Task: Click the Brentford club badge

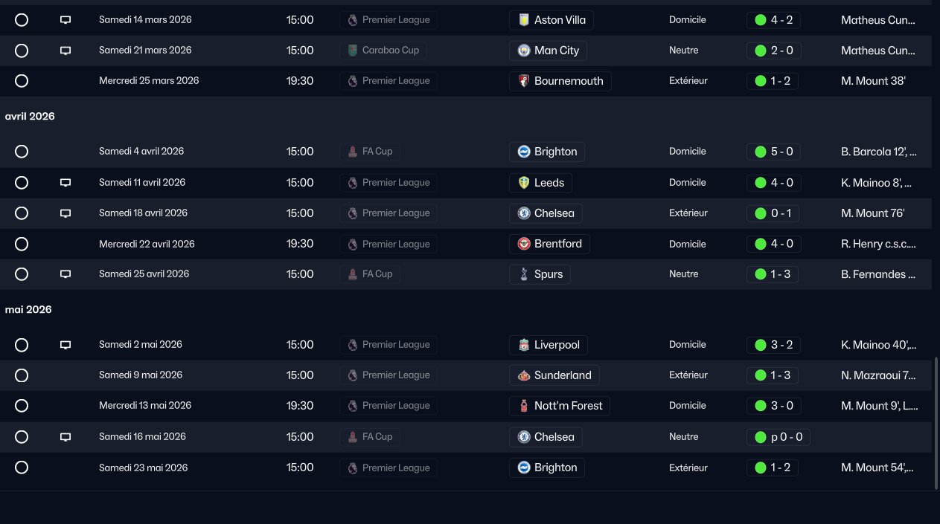Action: (524, 244)
